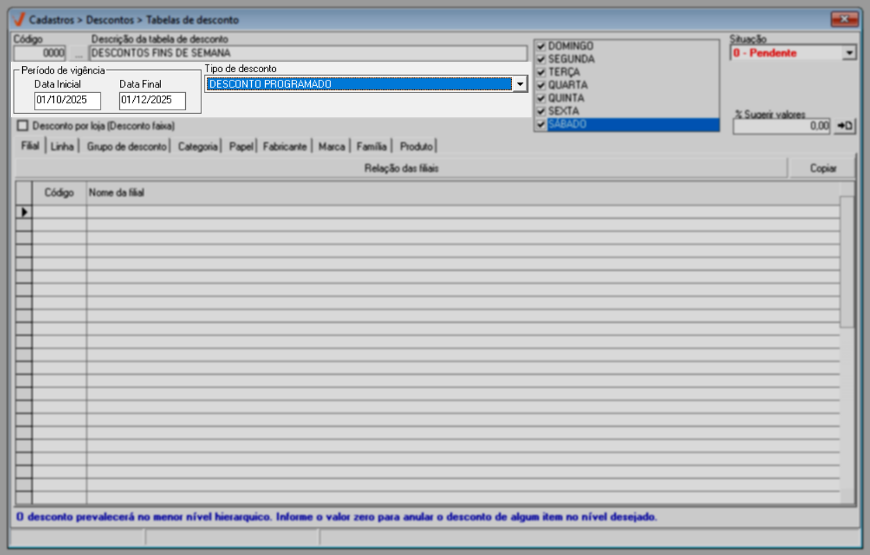Click the Nome da filial column header
Viewport: 870px width, 555px height.
(463, 193)
